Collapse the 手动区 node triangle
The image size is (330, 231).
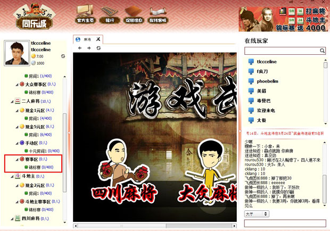[17, 144]
